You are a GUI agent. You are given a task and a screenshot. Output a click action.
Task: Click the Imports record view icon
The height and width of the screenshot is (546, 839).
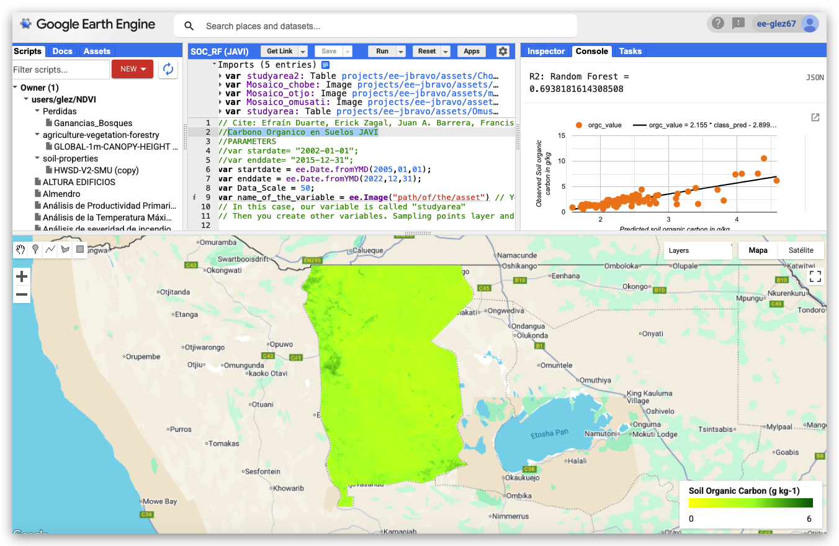coord(325,65)
